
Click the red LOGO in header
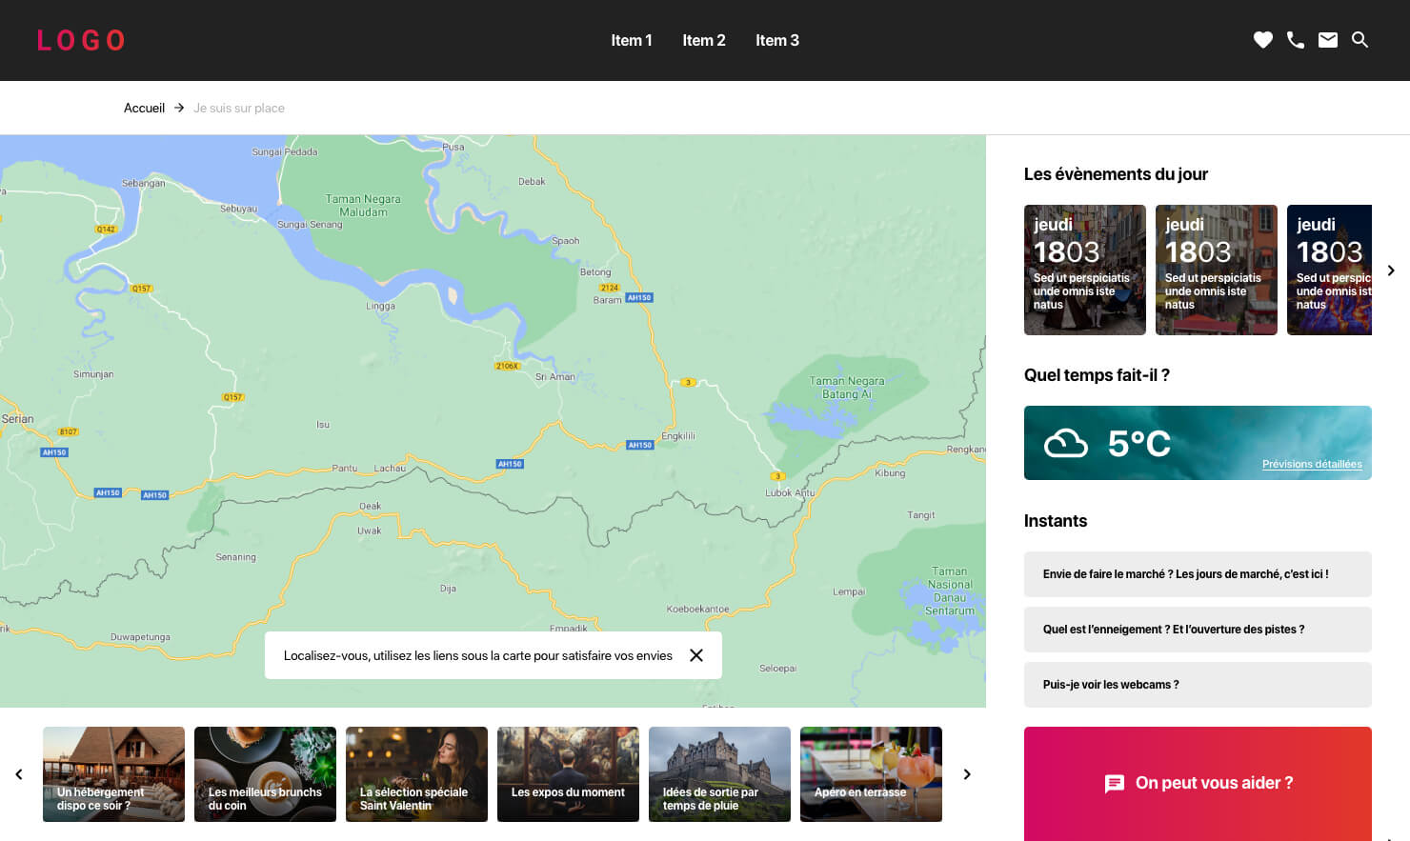[x=81, y=40]
